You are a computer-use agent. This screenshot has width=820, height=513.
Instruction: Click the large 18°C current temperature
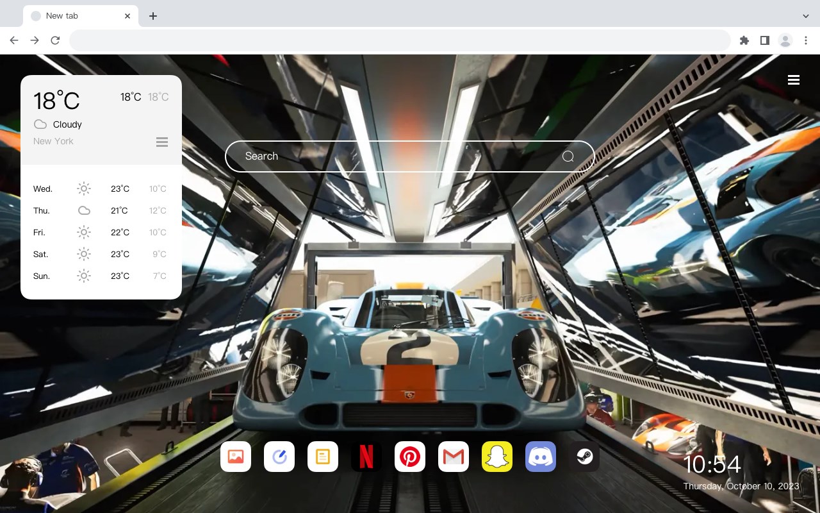coord(56,101)
